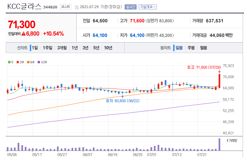Viewport: 244px width, 157px height.
Task: Click the purple 거래량 volume legend marker
Action: (227, 140)
